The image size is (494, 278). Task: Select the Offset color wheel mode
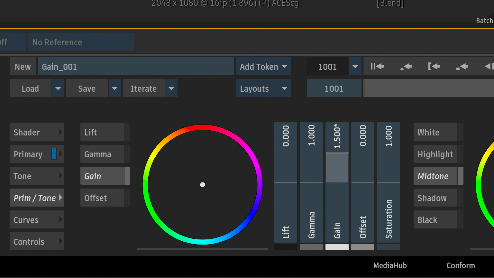point(105,198)
